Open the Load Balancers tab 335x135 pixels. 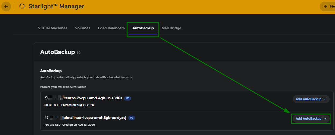pos(111,28)
